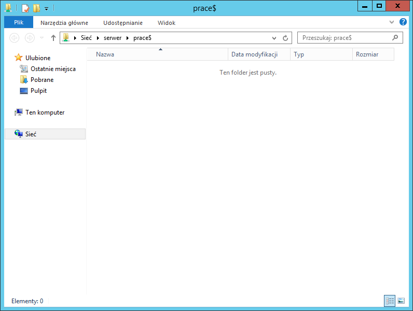Go up one level arrow

click(x=53, y=38)
